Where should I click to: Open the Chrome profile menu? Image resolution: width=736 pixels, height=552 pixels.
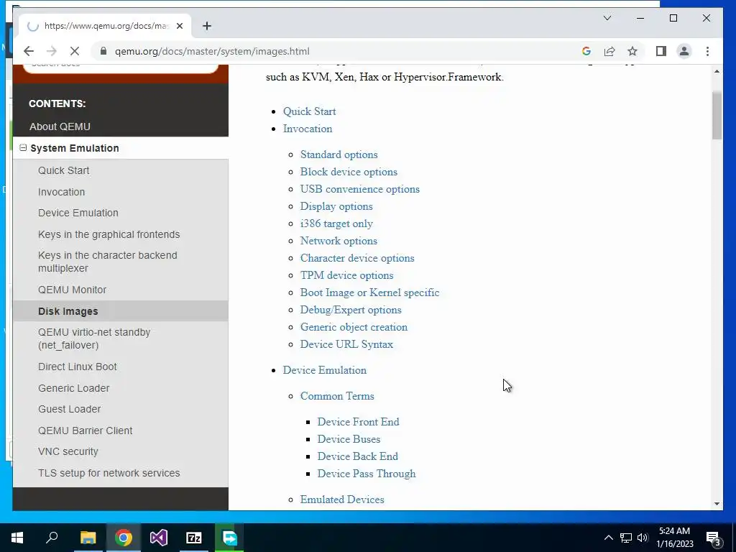[x=684, y=51]
